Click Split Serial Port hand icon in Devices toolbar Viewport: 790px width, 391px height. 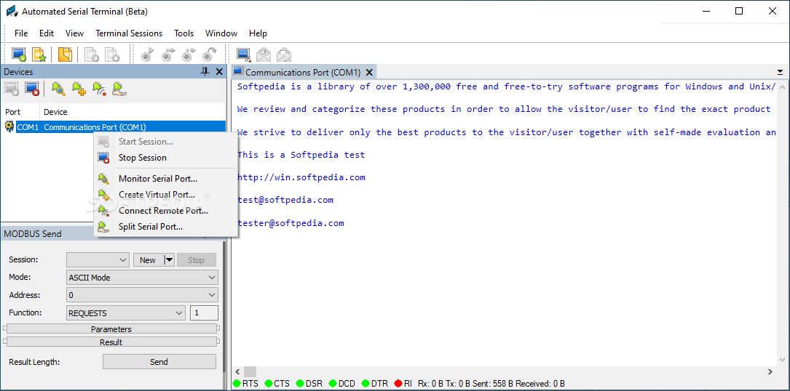pyautogui.click(x=119, y=89)
